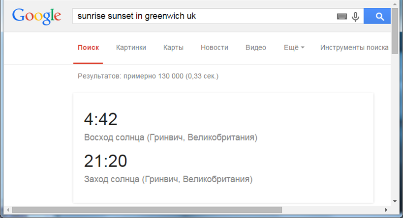
Task: Click the Восход солнца label
Action: (171, 138)
